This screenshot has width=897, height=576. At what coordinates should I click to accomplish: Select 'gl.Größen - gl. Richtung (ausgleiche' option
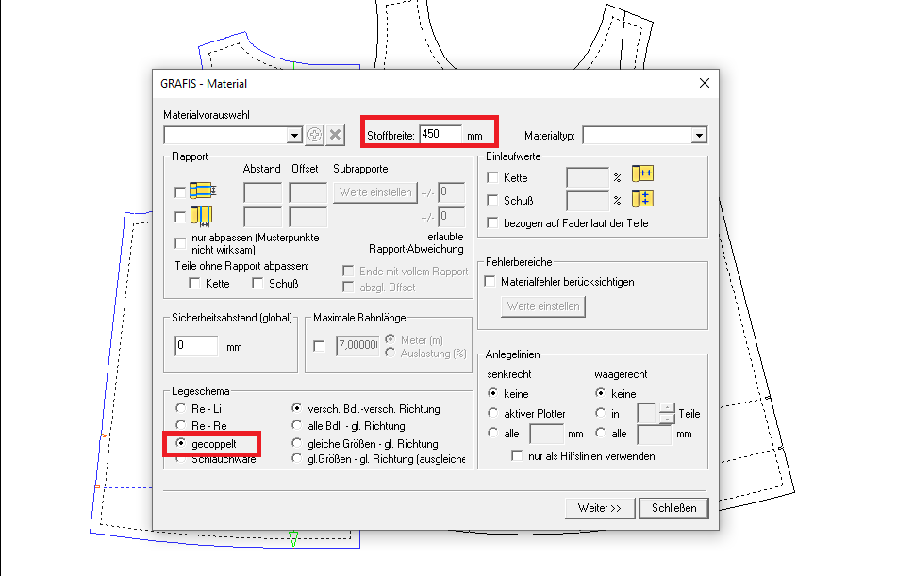(296, 458)
